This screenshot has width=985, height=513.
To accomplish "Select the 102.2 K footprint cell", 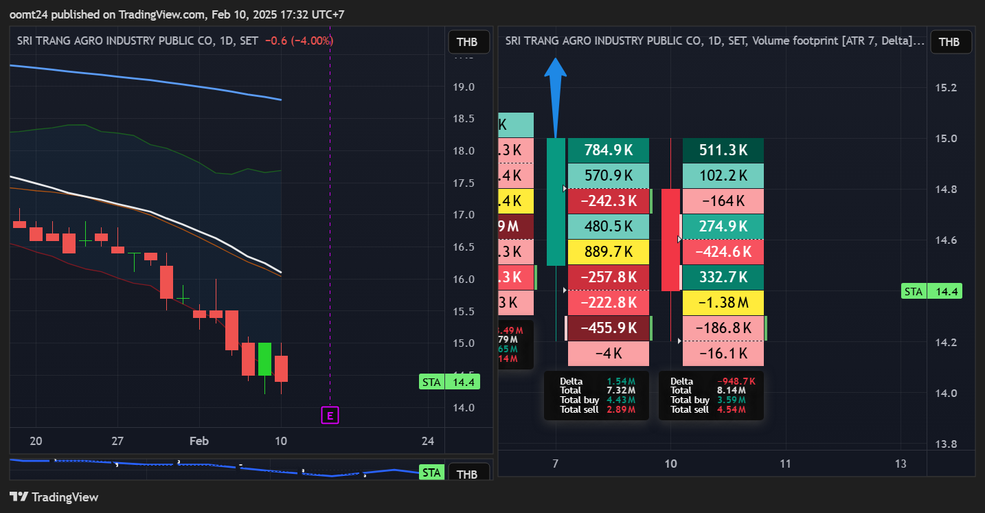I will pyautogui.click(x=723, y=175).
